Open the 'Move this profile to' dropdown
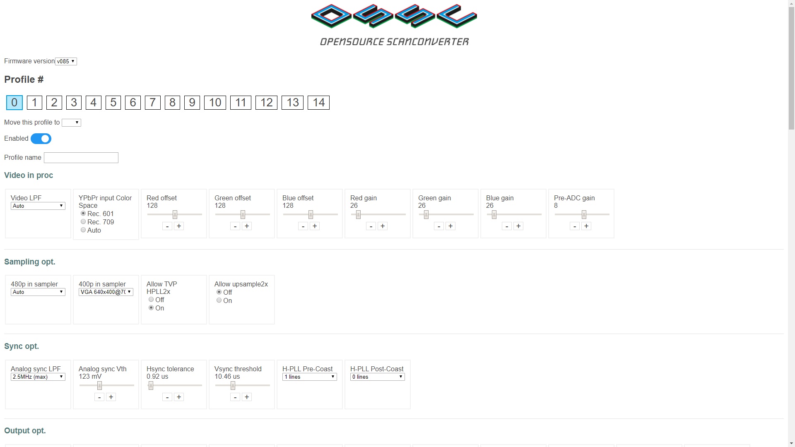Viewport: 795px width, 447px height. point(71,123)
